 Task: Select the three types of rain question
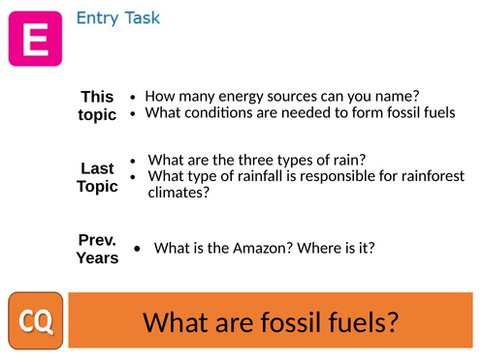[257, 160]
